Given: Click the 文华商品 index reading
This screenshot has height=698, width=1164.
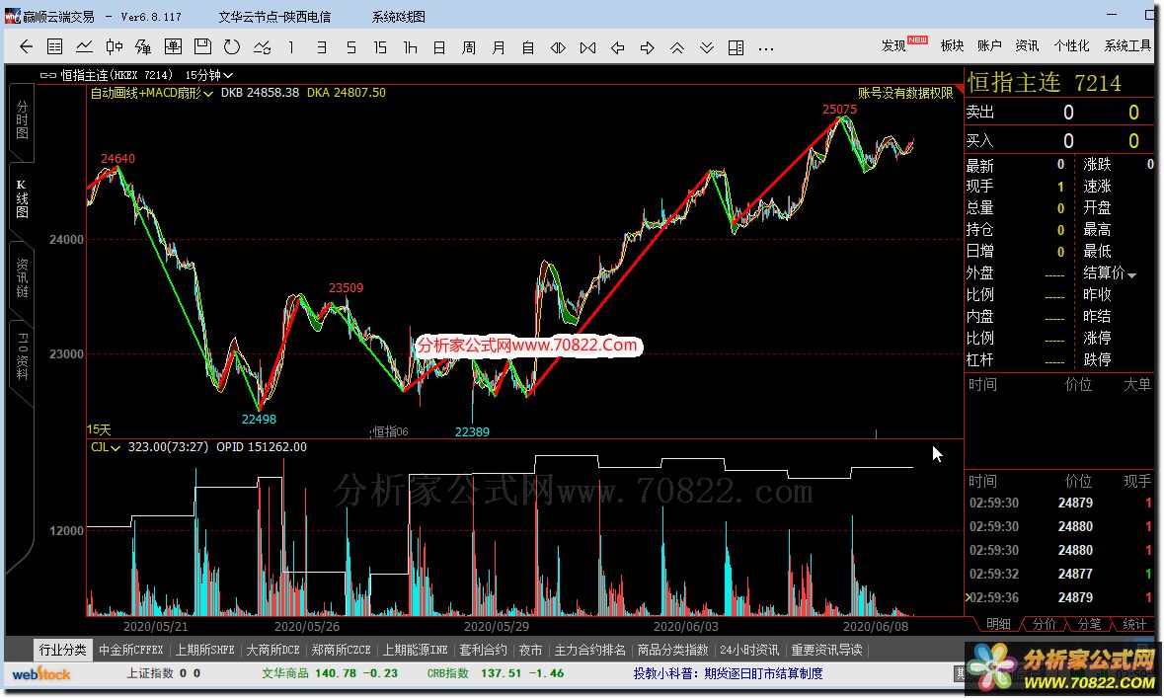Looking at the screenshot, I should [330, 673].
